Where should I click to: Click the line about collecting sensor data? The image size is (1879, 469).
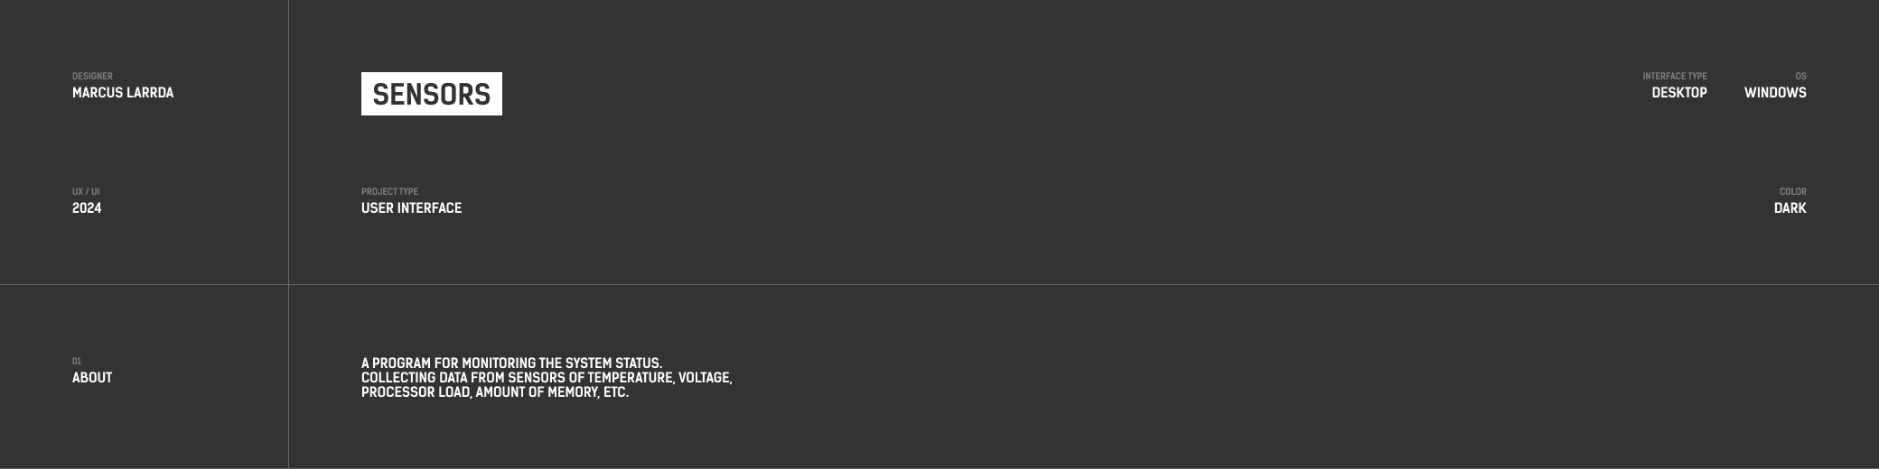pos(547,378)
